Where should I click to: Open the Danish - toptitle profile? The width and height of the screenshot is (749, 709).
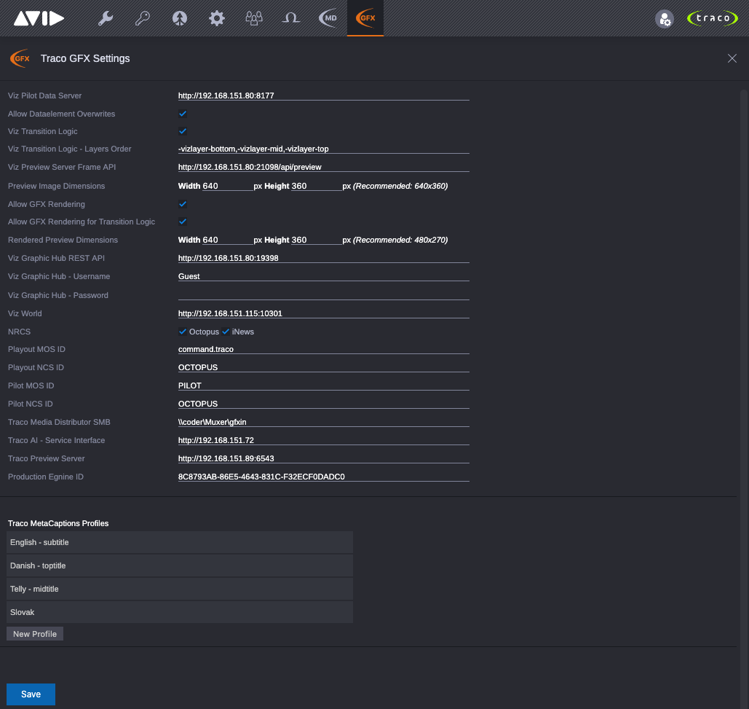(180, 565)
